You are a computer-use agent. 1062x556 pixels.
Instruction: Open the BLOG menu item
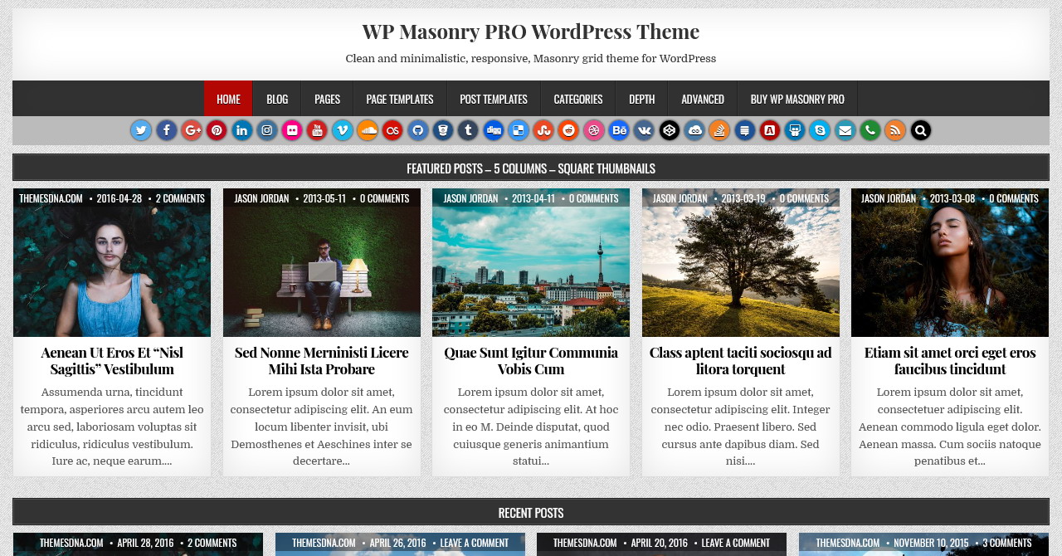(277, 99)
